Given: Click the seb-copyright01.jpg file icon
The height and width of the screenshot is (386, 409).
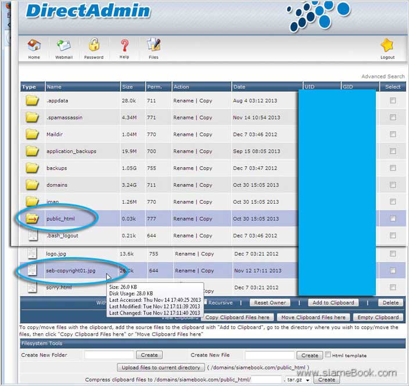Looking at the screenshot, I should [x=32, y=270].
